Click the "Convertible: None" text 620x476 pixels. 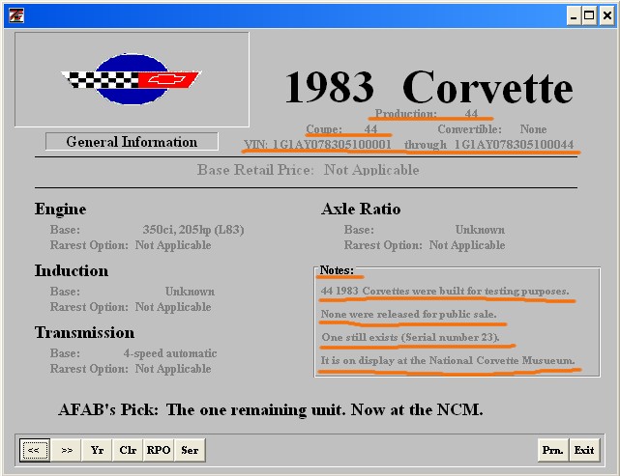(492, 129)
